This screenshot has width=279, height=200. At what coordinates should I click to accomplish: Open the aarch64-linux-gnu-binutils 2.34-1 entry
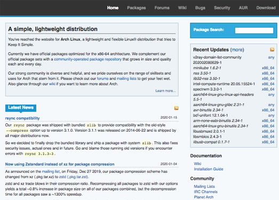coord(221,126)
